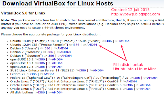The height and width of the screenshot is (96, 164).
Task: Click external-link icon before Debian 6 i386
Action: [x=46, y=56]
